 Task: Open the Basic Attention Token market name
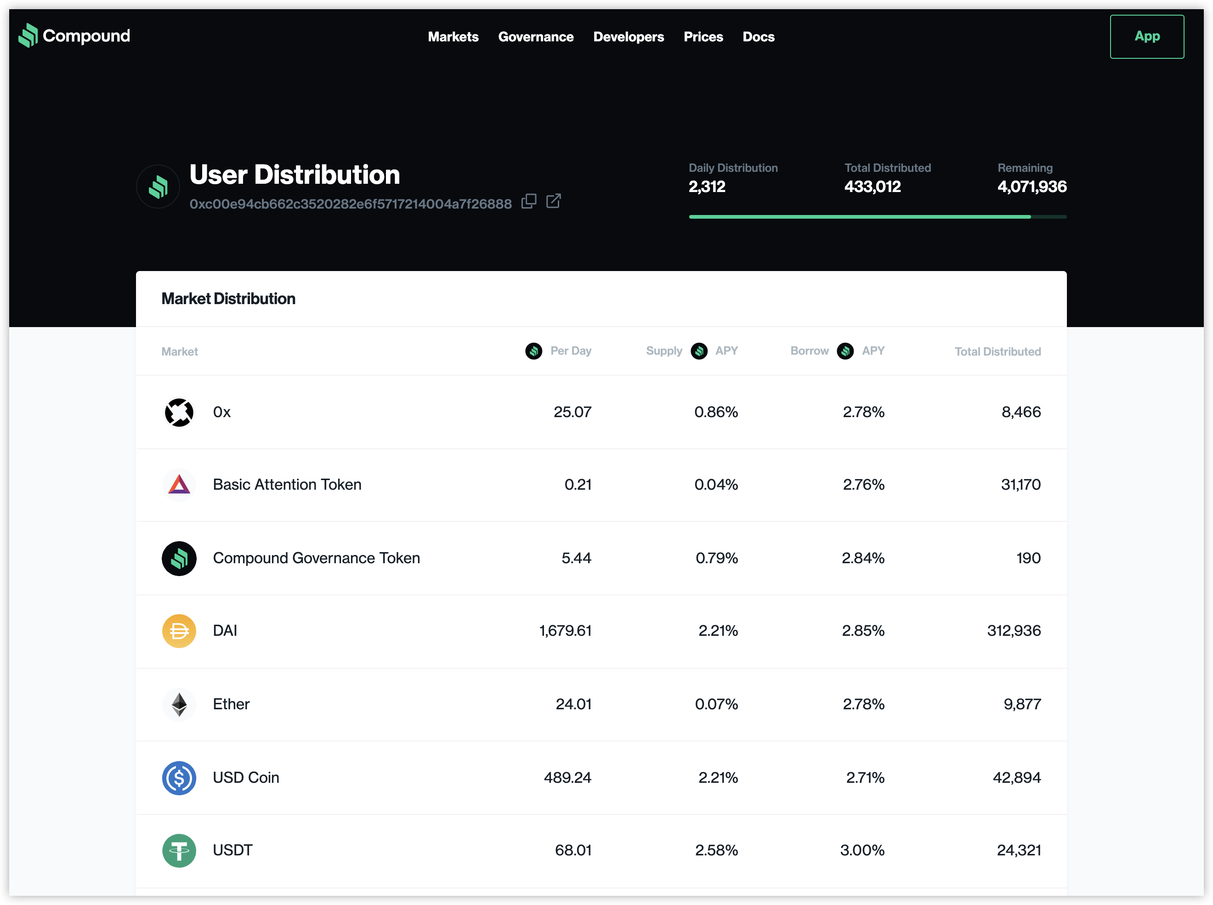(x=287, y=485)
